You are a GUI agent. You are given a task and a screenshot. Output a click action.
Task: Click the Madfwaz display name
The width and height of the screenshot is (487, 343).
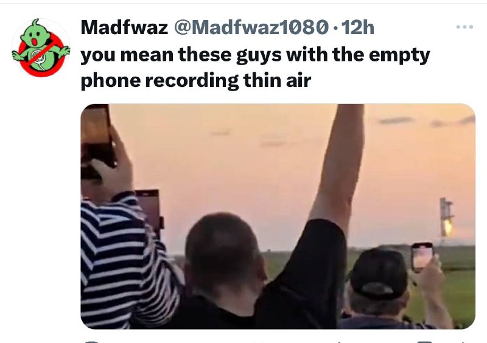[124, 27]
